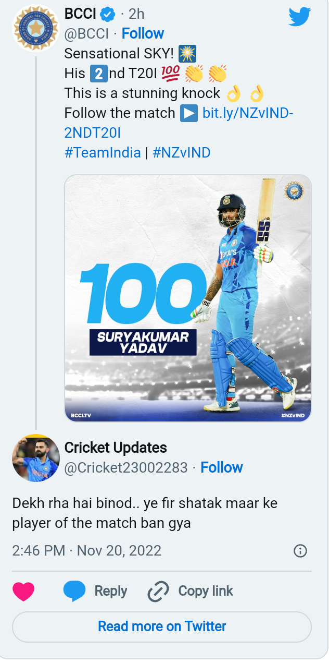Open the bit.ly/NZvIND match link
329x663 pixels.
(x=248, y=113)
